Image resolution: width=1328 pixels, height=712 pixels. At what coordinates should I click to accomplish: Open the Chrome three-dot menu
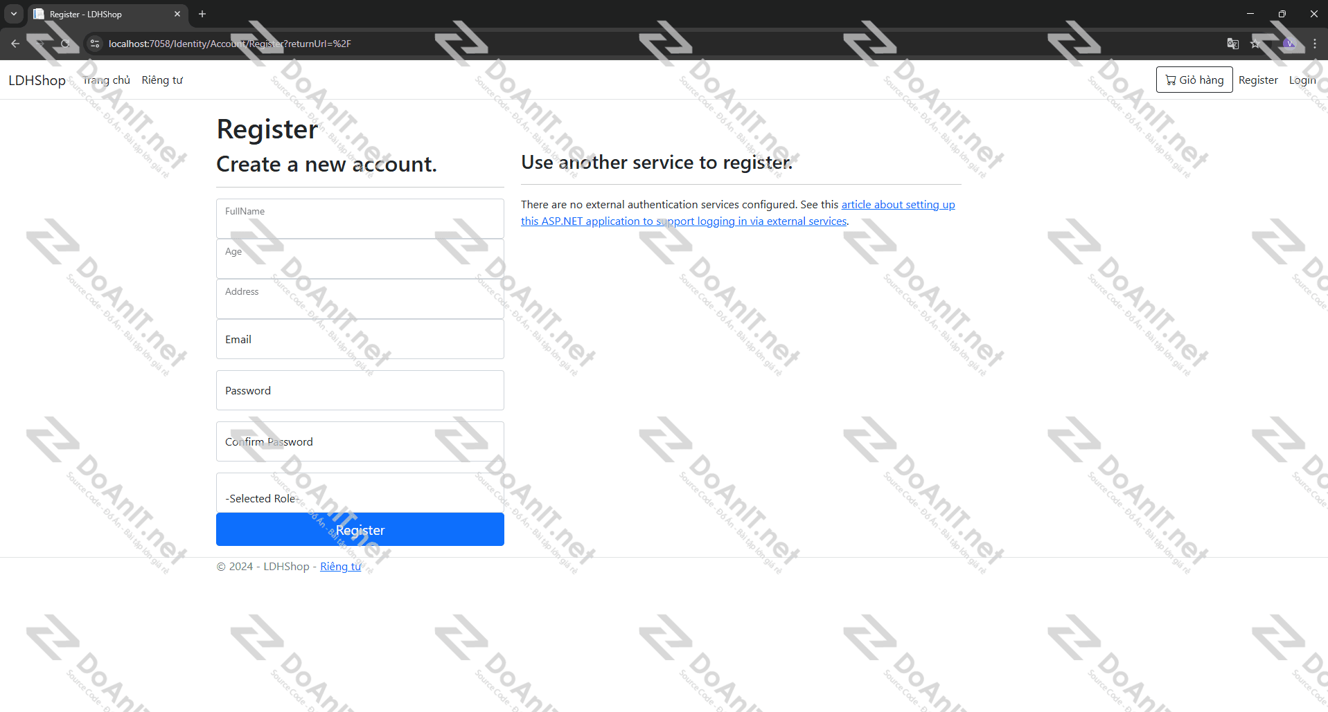click(x=1315, y=44)
